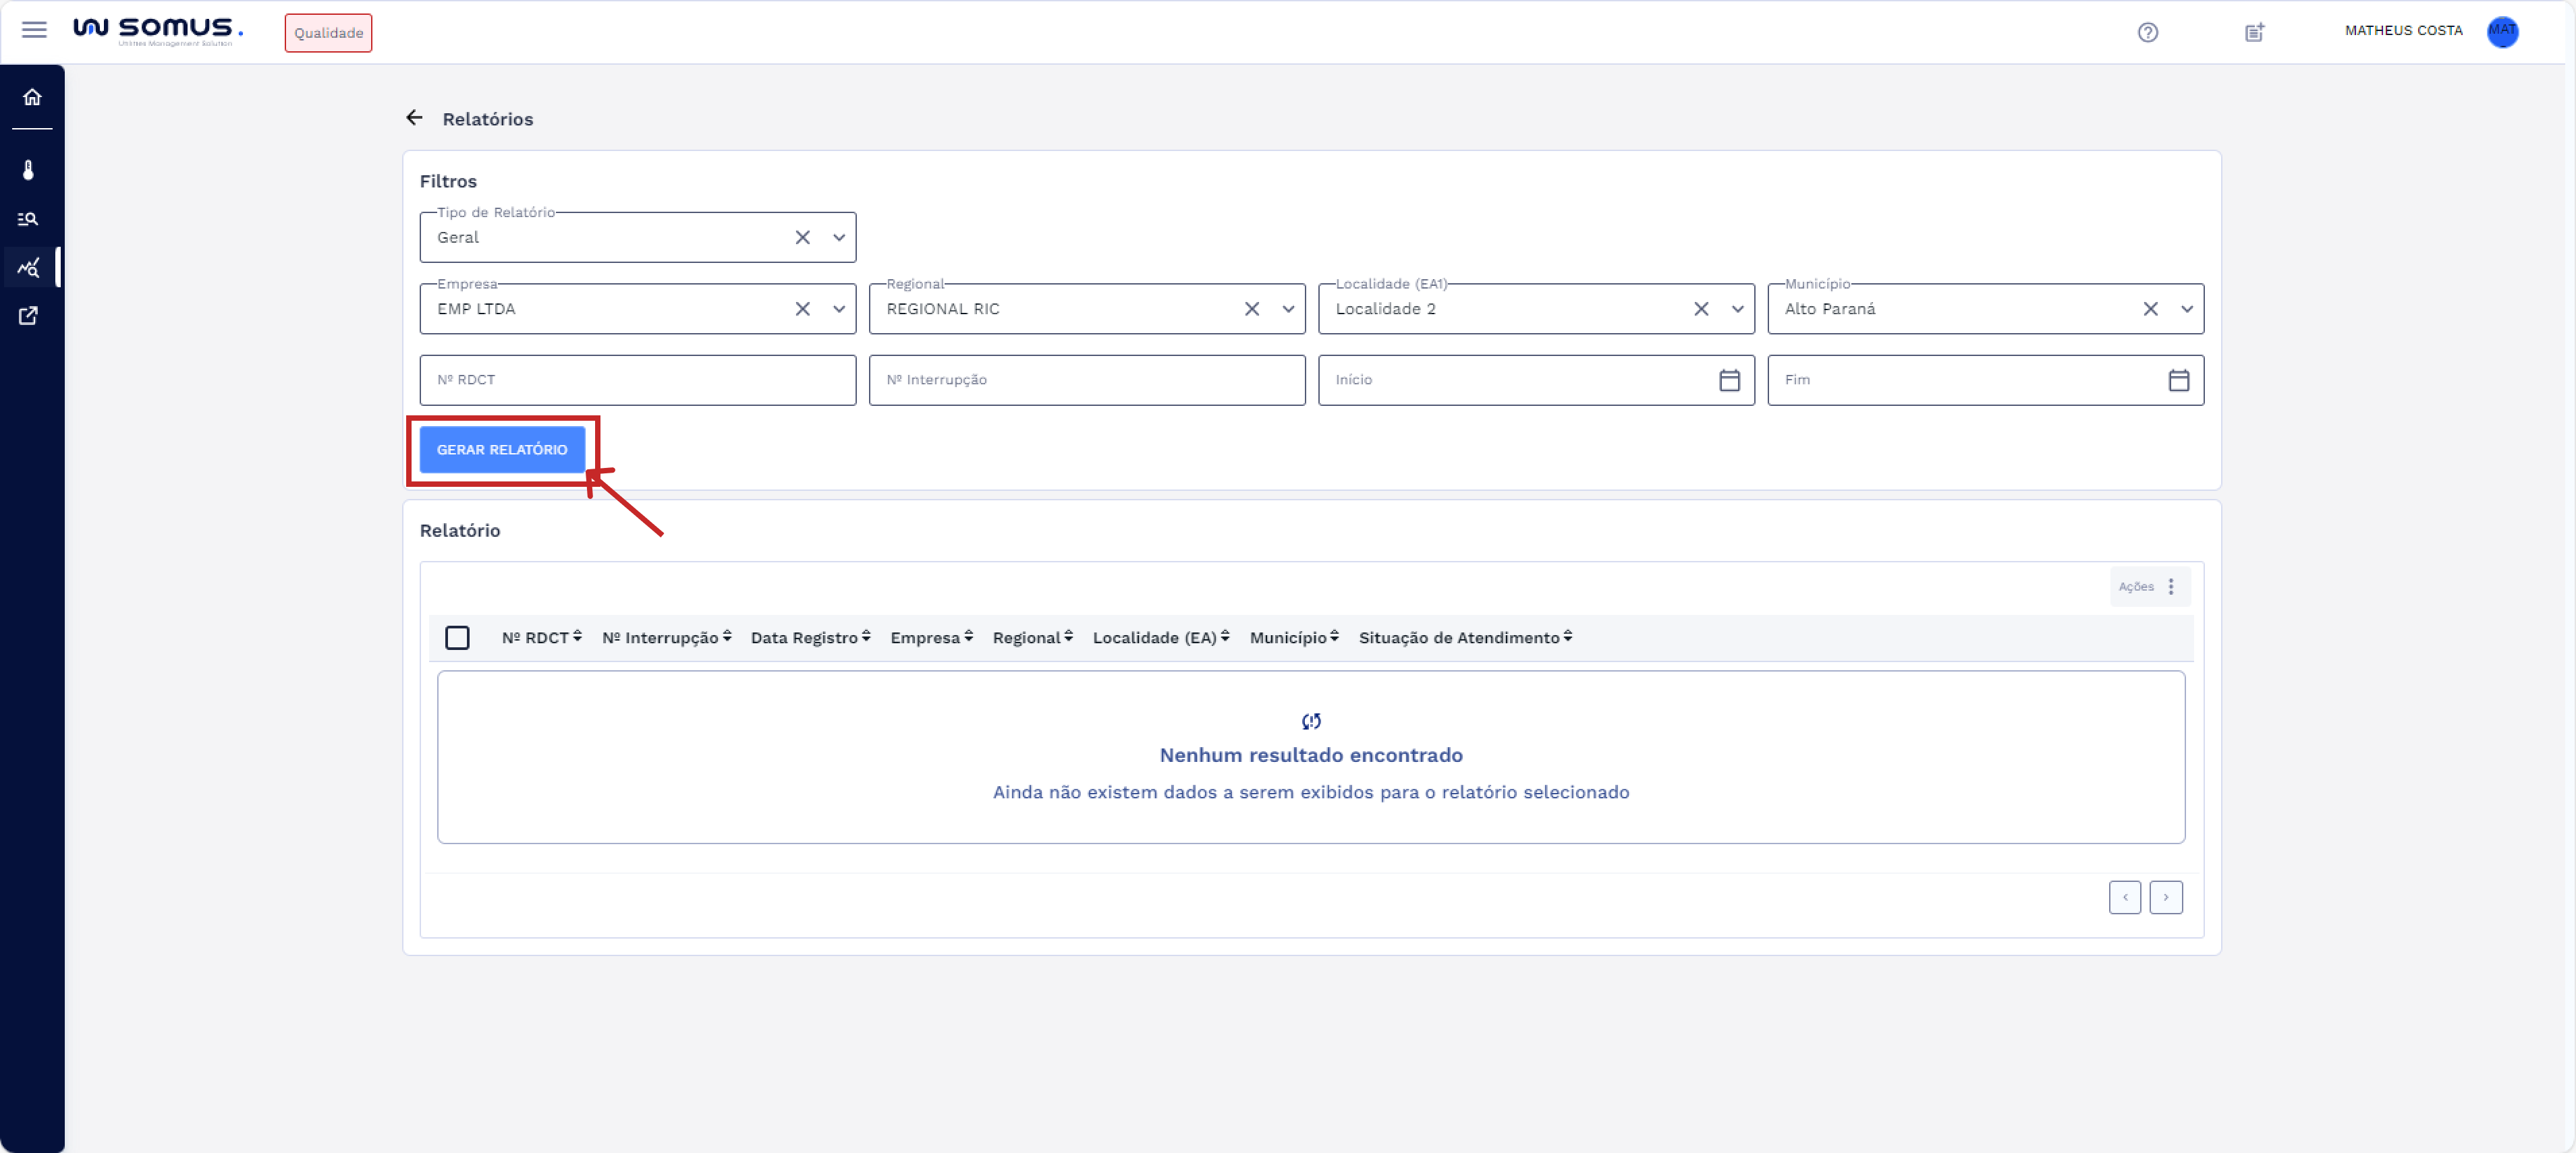Open the hamburger menu icon
Screen dimensions: 2576x1153
click(34, 30)
